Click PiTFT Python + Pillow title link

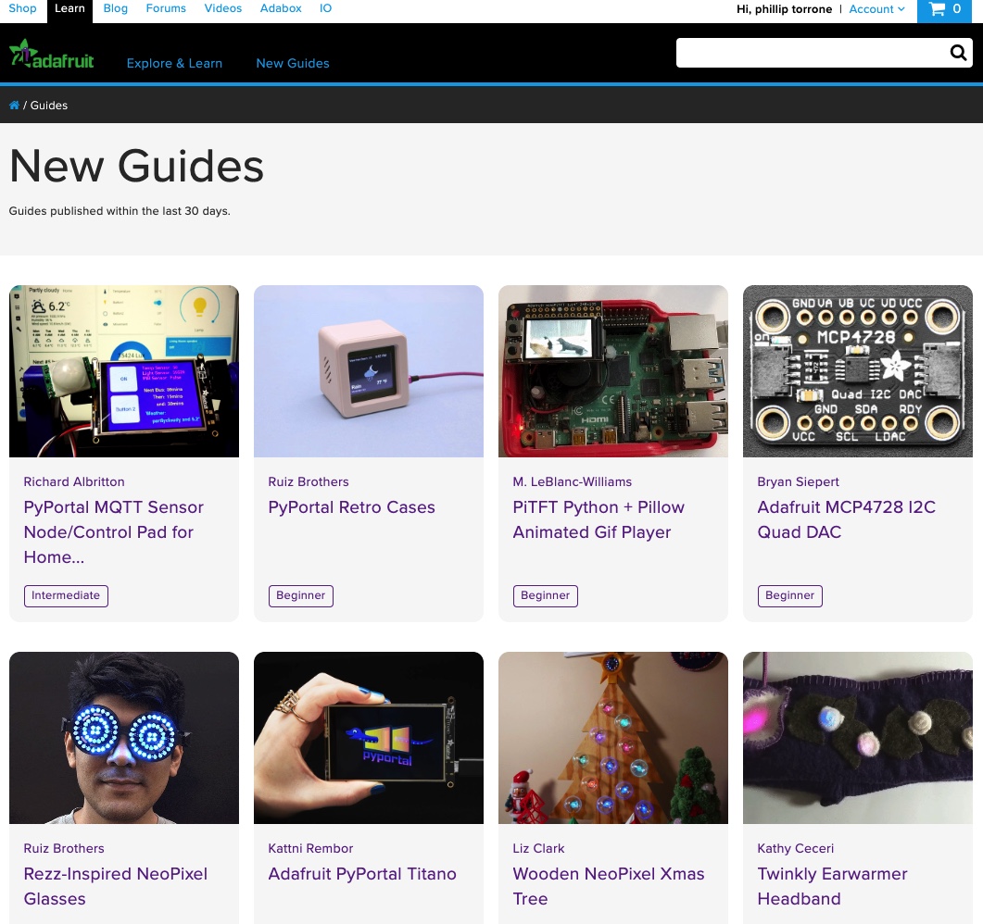pyautogui.click(x=599, y=519)
